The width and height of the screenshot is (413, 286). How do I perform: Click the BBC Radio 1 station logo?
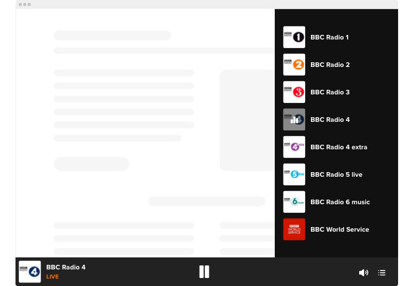point(294,37)
